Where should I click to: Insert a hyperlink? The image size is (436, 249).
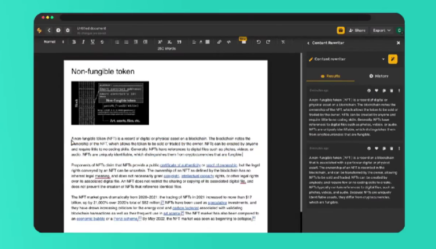pyautogui.click(x=219, y=42)
